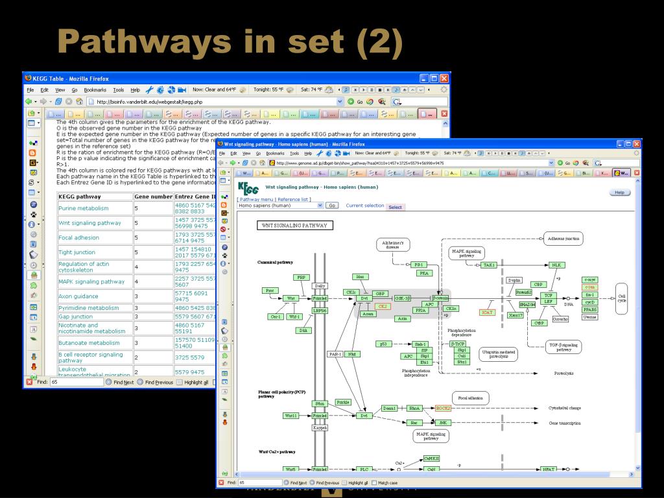Click shopping basket icon in KEGG Table sidebar

point(34,275)
